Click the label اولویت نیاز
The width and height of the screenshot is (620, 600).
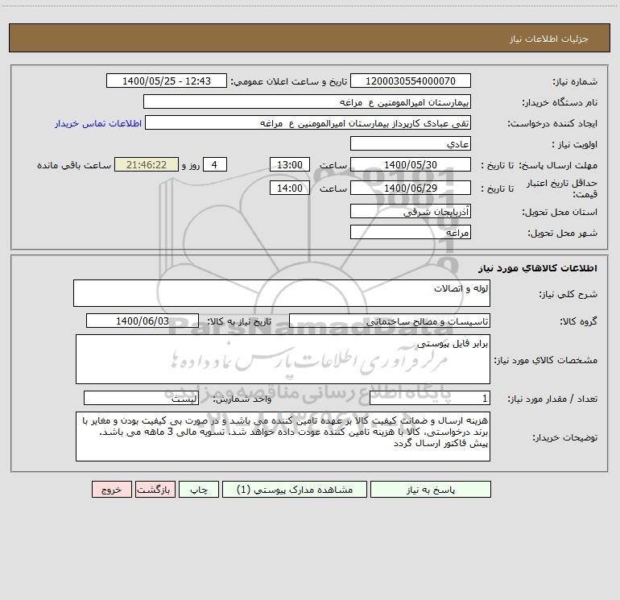click(575, 145)
